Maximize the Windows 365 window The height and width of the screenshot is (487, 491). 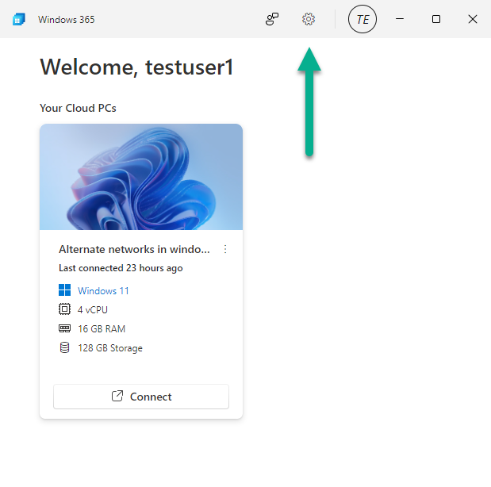tap(436, 19)
